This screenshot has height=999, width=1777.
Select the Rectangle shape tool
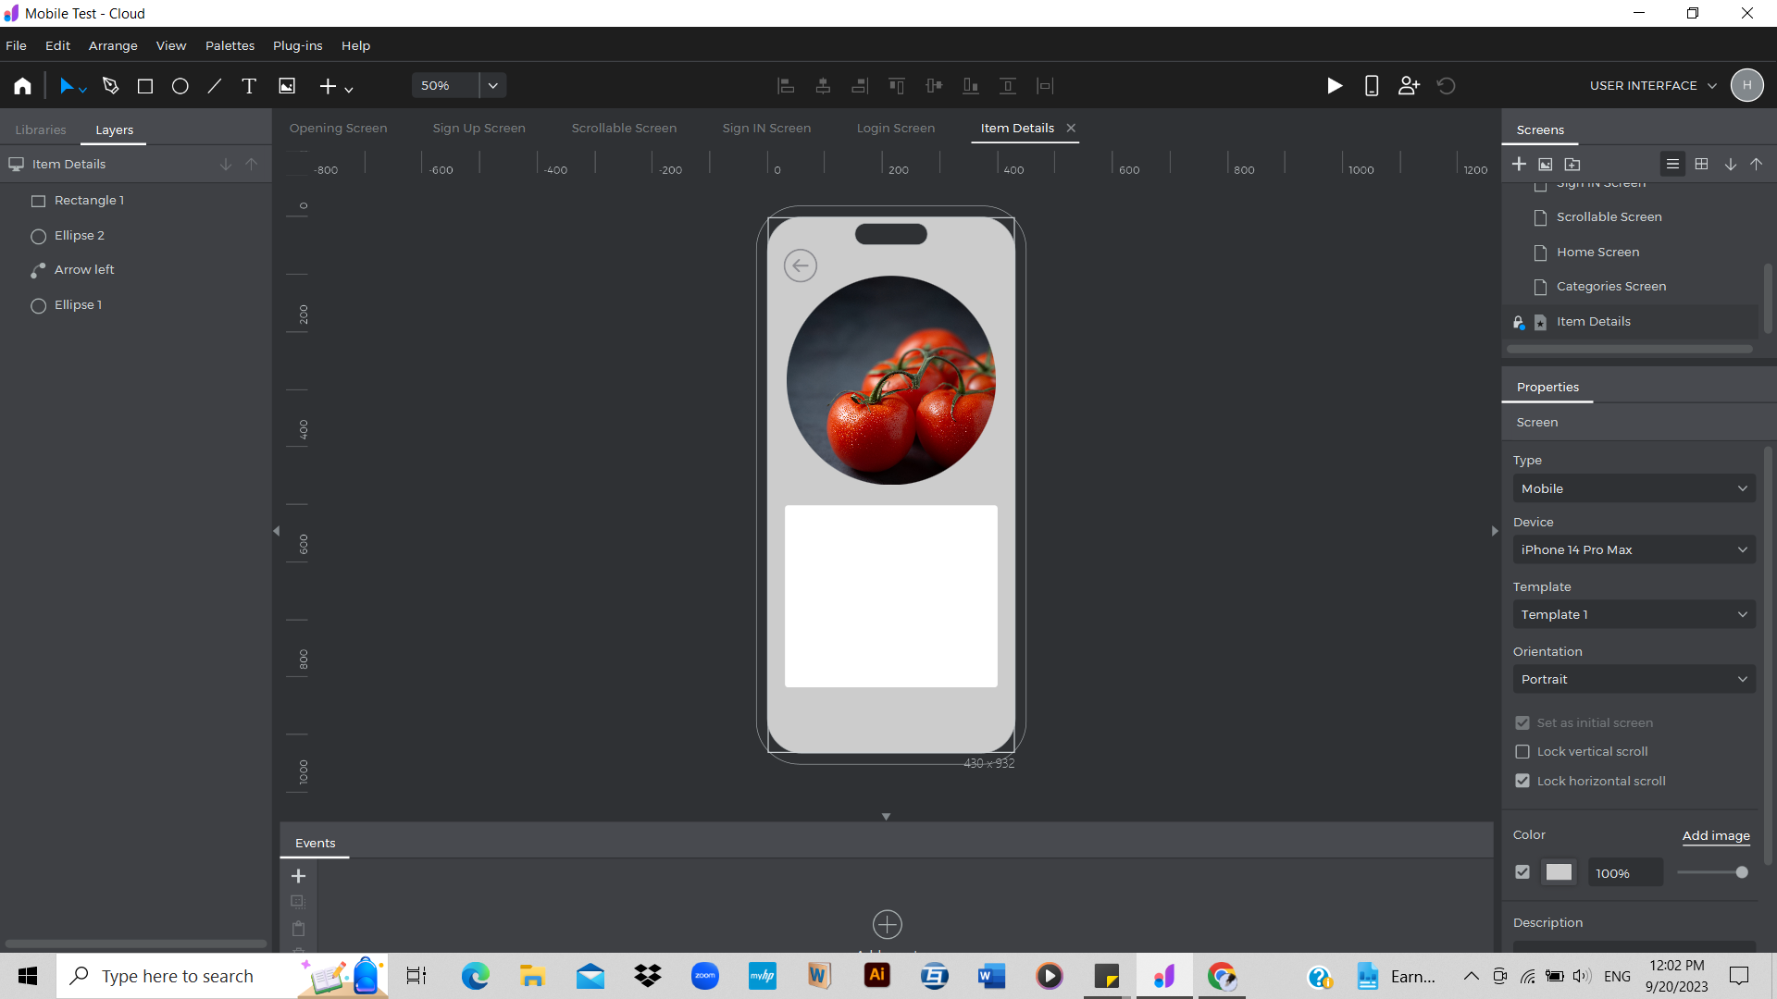pyautogui.click(x=145, y=86)
